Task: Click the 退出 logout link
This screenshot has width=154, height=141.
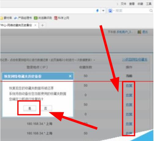Action: click(x=145, y=32)
